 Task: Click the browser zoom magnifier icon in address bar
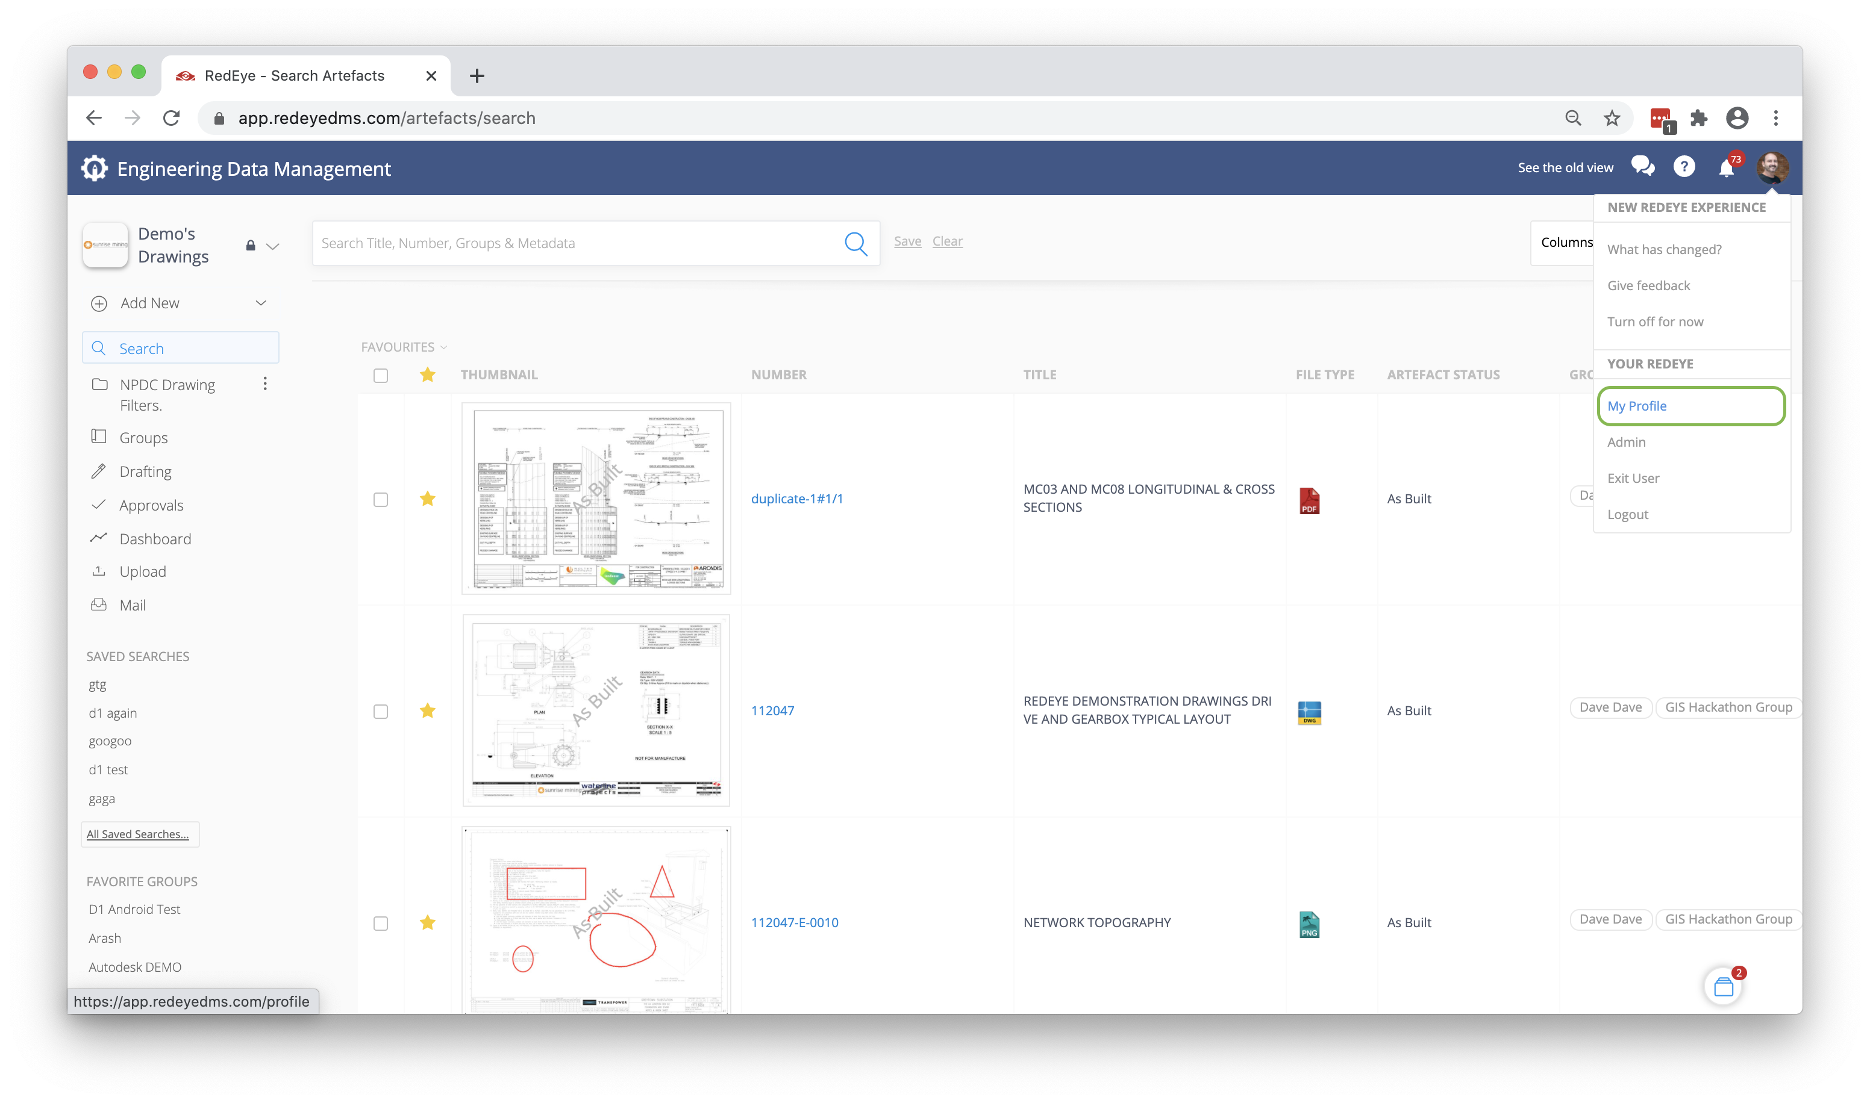pos(1572,118)
